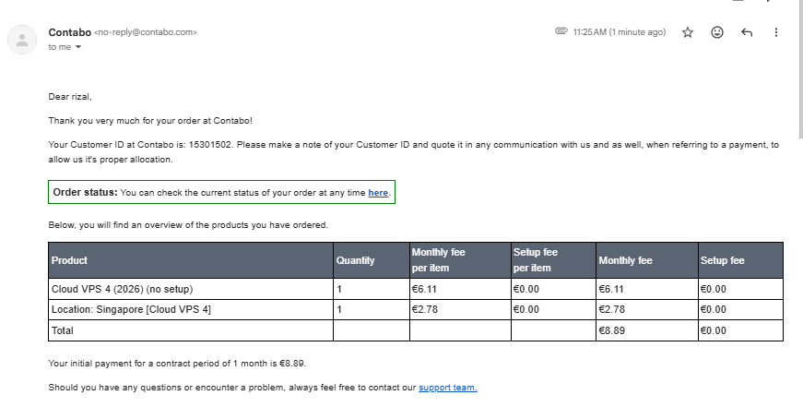The image size is (803, 407).
Task: Click the reply arrow icon
Action: point(747,32)
